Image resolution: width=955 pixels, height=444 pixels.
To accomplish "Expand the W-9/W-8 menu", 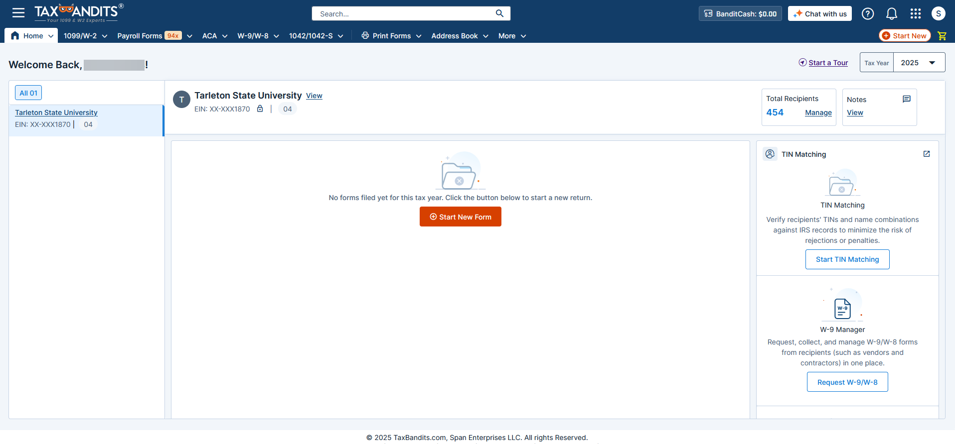I will 258,36.
